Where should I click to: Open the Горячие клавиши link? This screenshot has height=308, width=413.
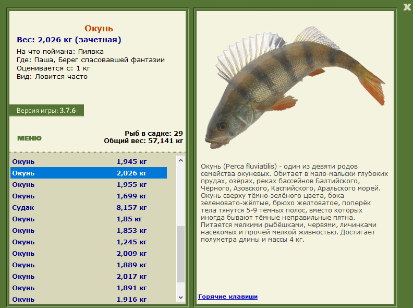point(228,297)
